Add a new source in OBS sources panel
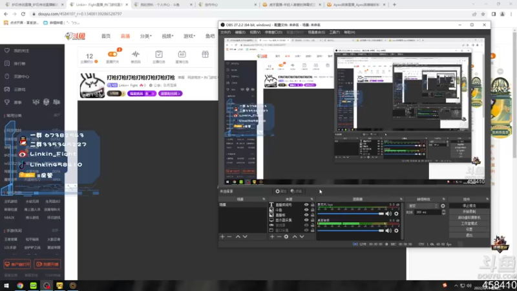This screenshot has width=517, height=291. click(x=272, y=237)
